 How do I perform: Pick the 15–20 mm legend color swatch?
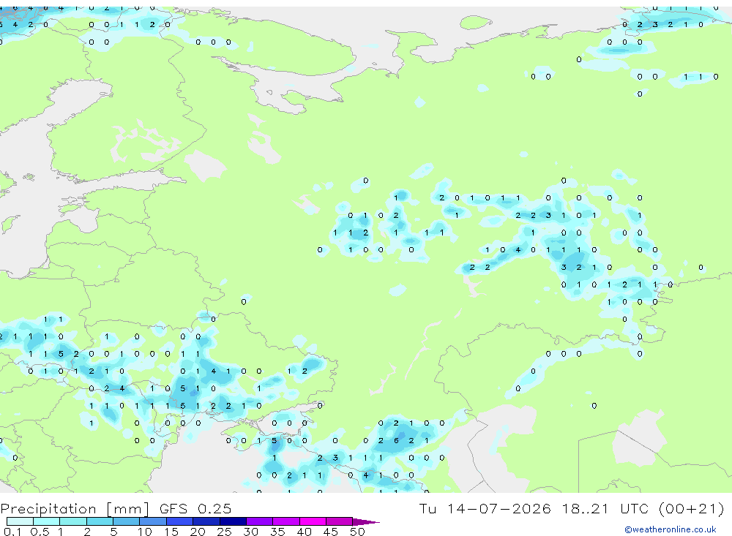179,521
